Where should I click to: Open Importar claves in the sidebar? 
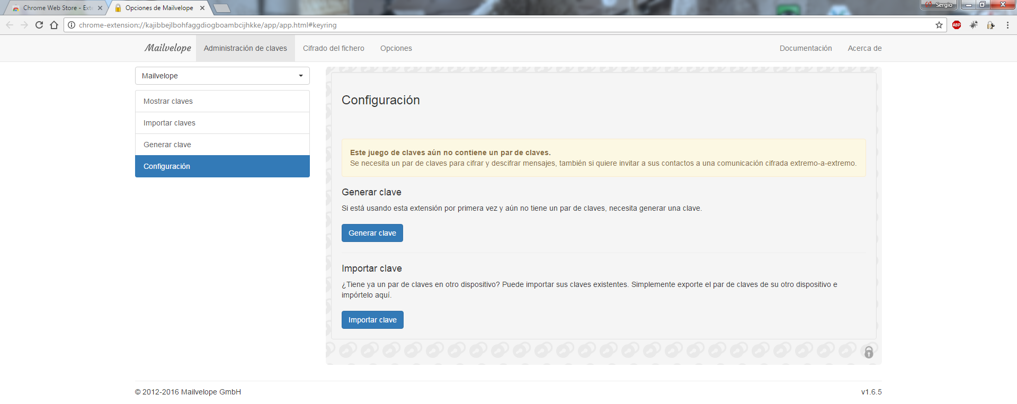222,123
